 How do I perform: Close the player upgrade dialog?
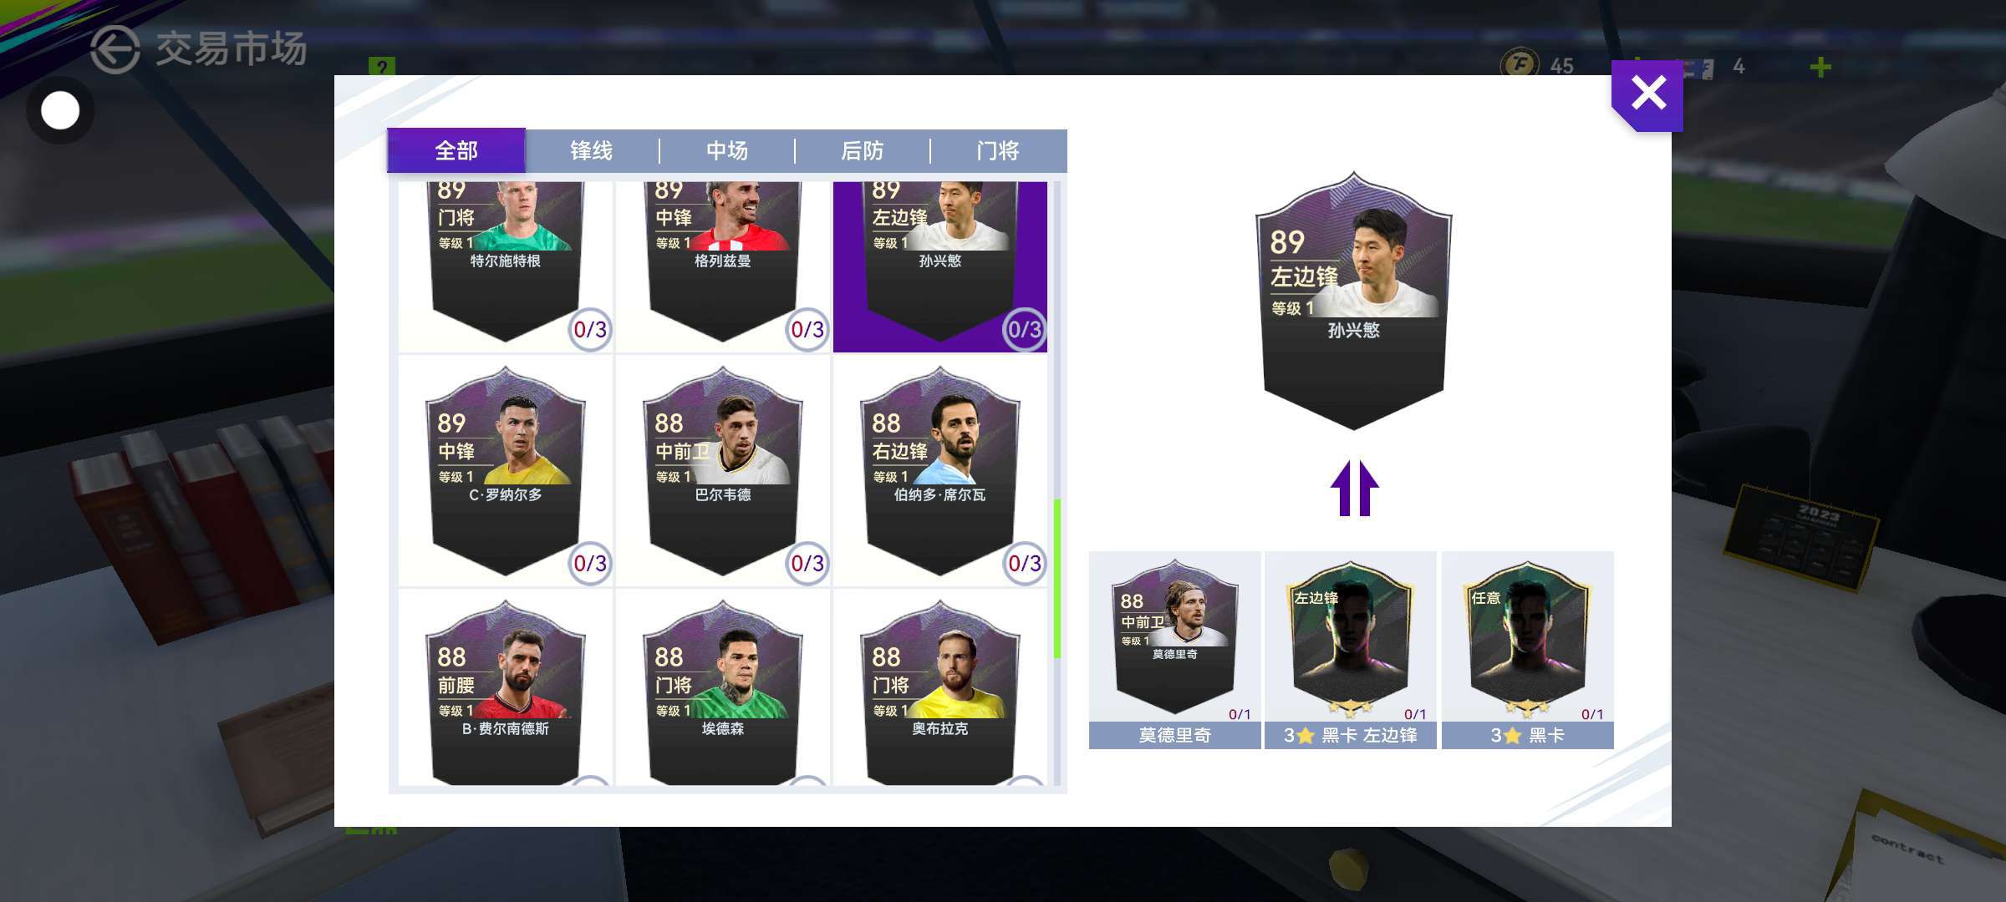coord(1647,94)
